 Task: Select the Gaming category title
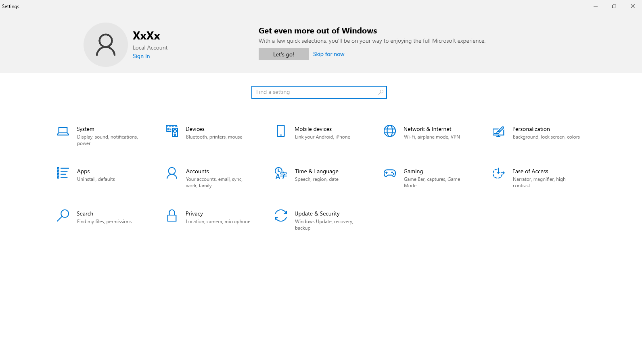point(413,171)
